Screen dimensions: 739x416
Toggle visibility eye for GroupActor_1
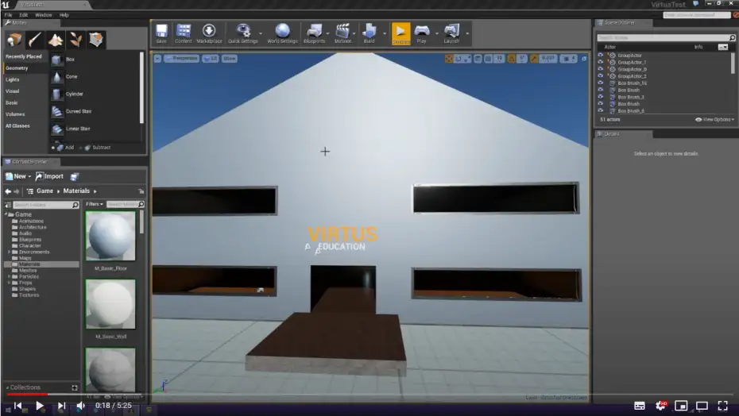(x=601, y=62)
